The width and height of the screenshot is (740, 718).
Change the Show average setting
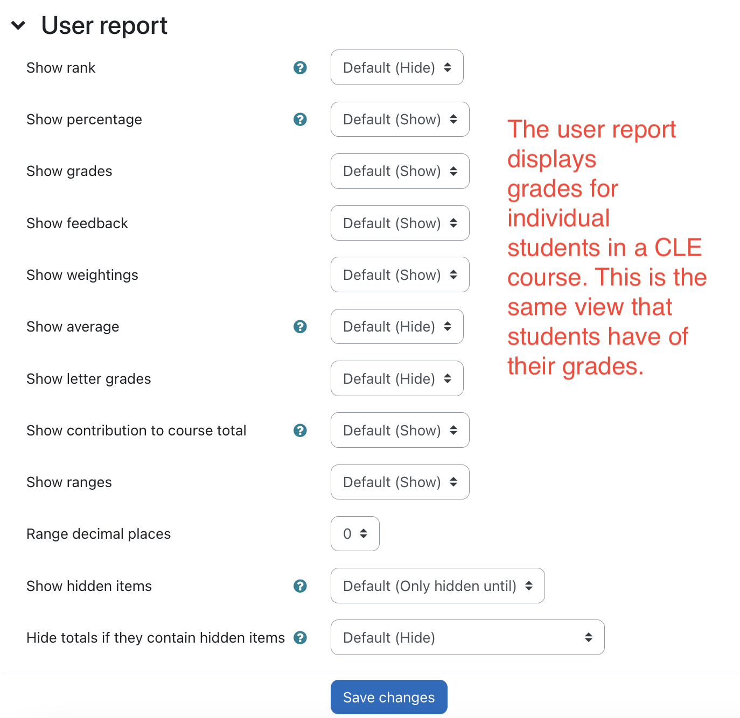[x=397, y=327]
